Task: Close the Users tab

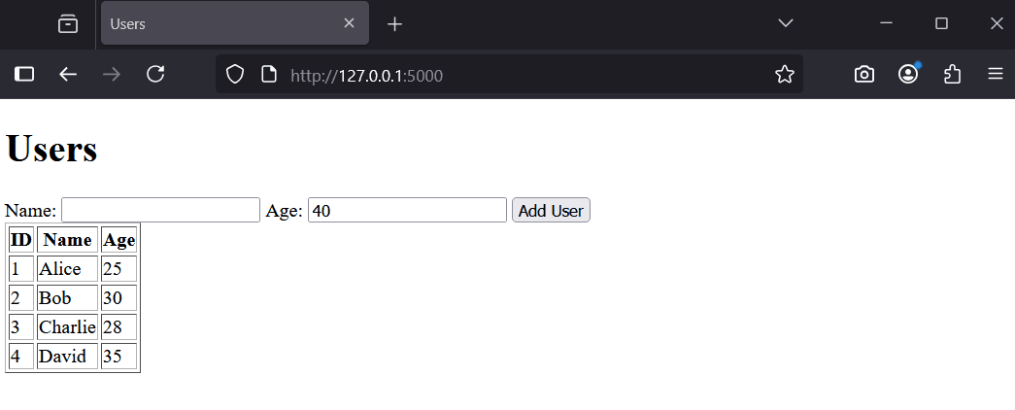Action: pos(350,23)
